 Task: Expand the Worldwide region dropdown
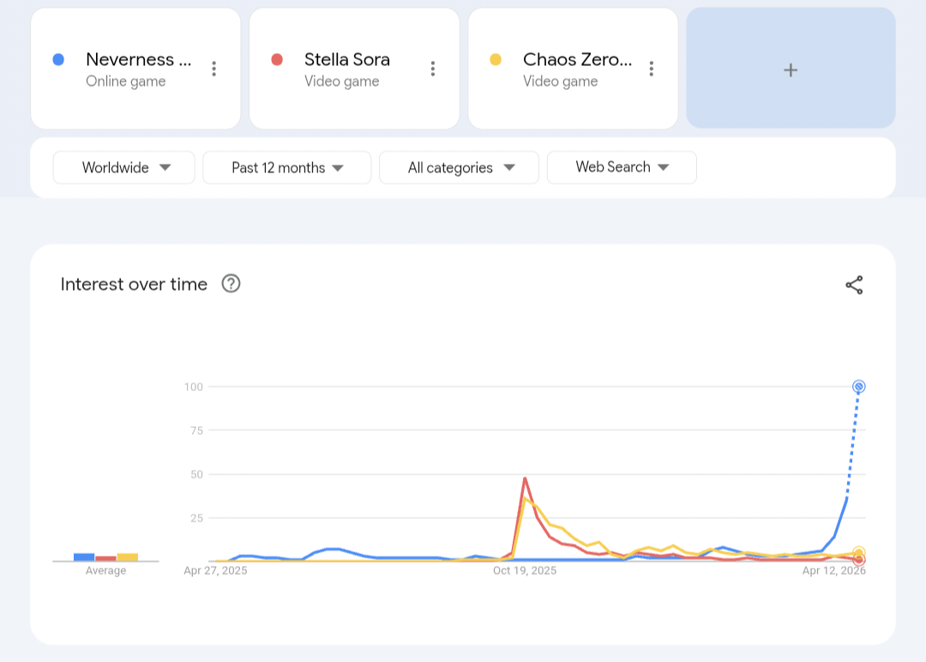point(124,168)
